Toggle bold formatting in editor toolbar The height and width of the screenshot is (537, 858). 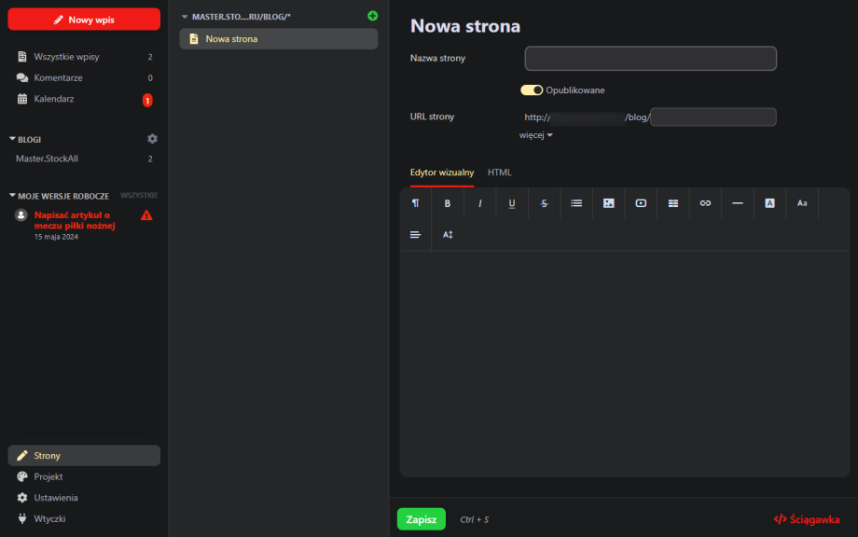448,203
